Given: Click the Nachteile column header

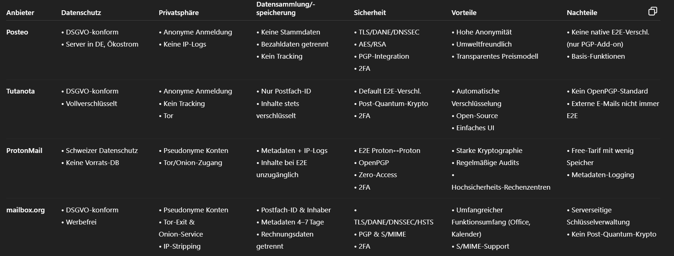Looking at the screenshot, I should pos(582,12).
